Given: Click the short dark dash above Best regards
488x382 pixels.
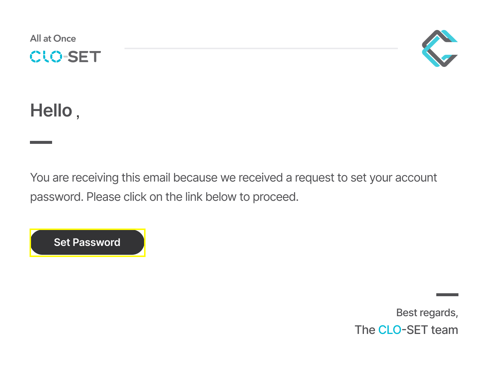Looking at the screenshot, I should coord(447,295).
